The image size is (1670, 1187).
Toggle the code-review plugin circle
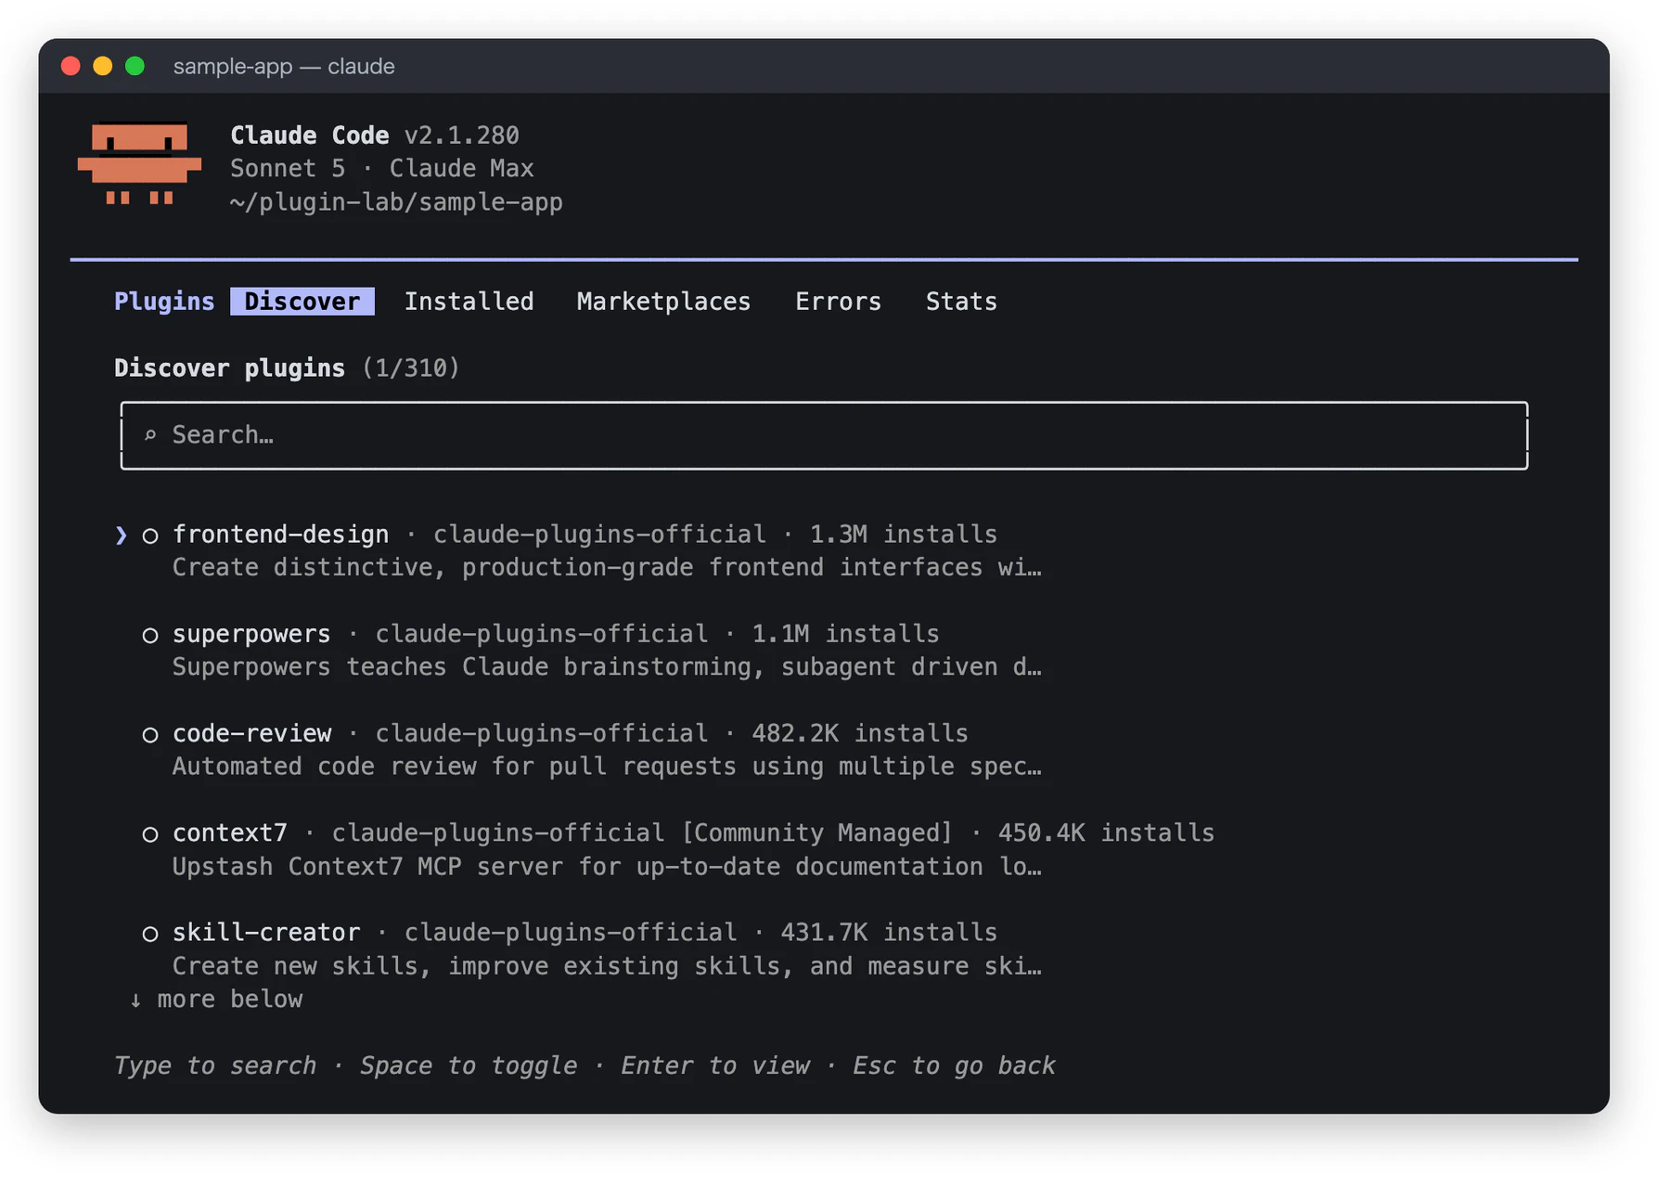click(x=149, y=734)
